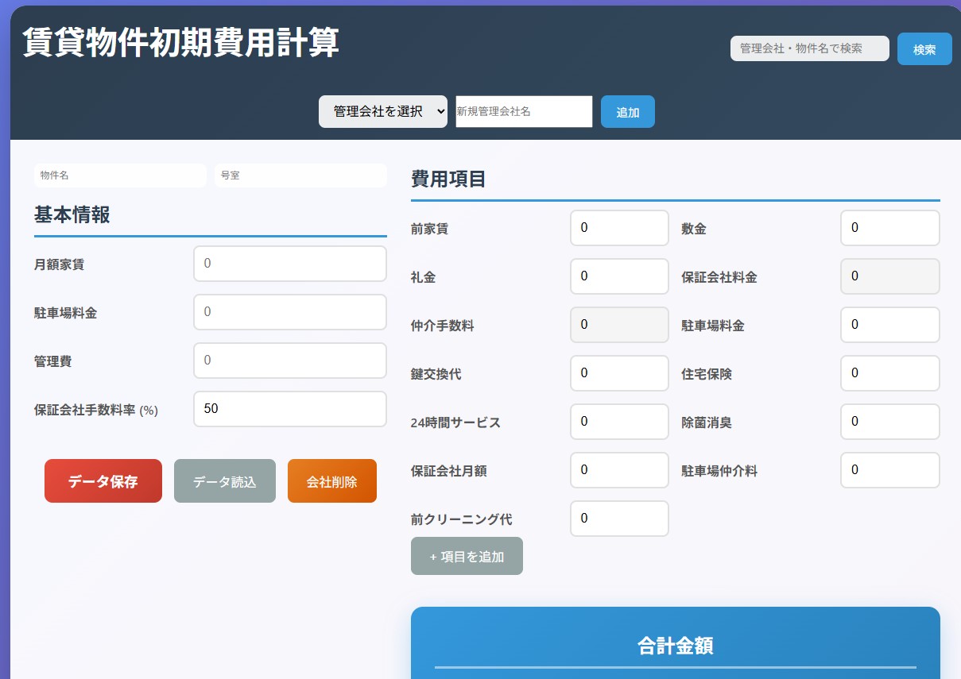The width and height of the screenshot is (961, 679).
Task: Click the 新規管理会社名 input field
Action: pos(524,112)
